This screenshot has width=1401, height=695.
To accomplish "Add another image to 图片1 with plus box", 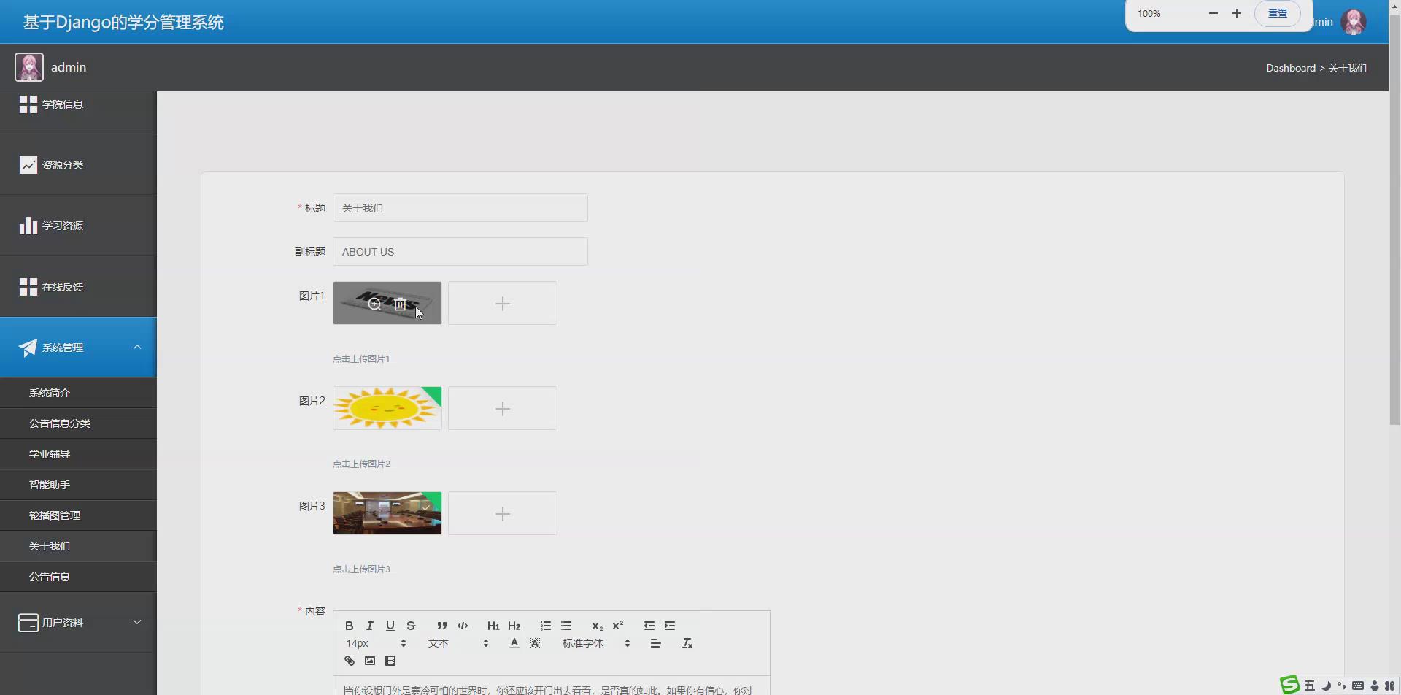I will tap(502, 303).
